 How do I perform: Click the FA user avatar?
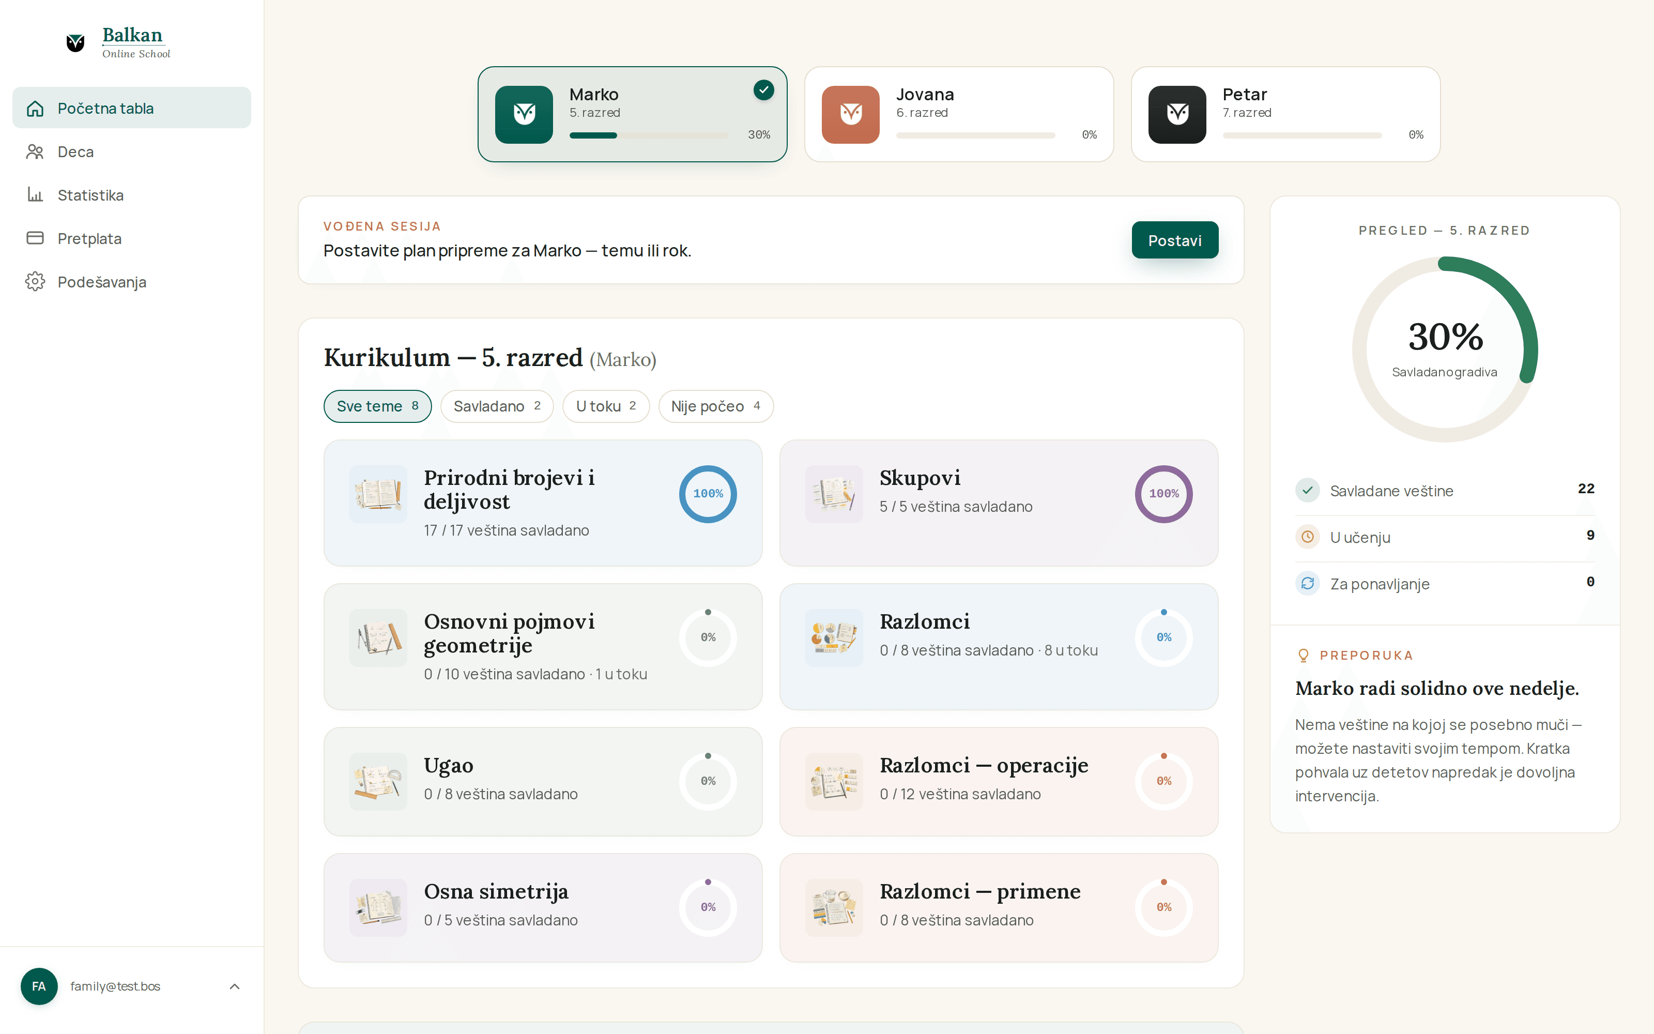tap(39, 986)
